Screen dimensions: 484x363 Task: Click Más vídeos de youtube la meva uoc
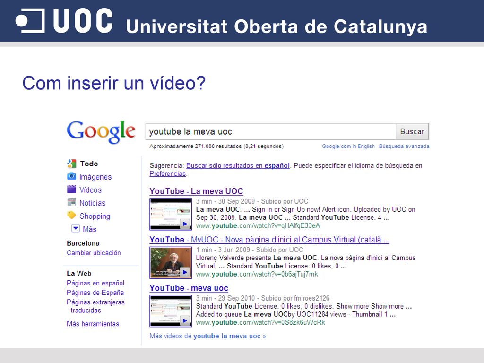[208, 336]
